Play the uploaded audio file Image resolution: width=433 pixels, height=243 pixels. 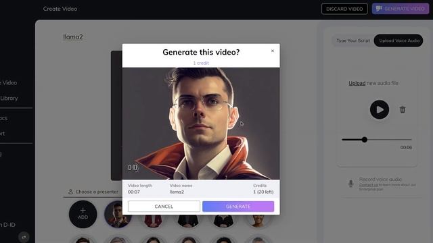pos(380,109)
